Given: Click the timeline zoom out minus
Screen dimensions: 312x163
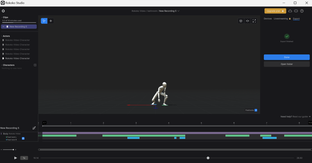Looking at the screenshot, I should 1,150.
